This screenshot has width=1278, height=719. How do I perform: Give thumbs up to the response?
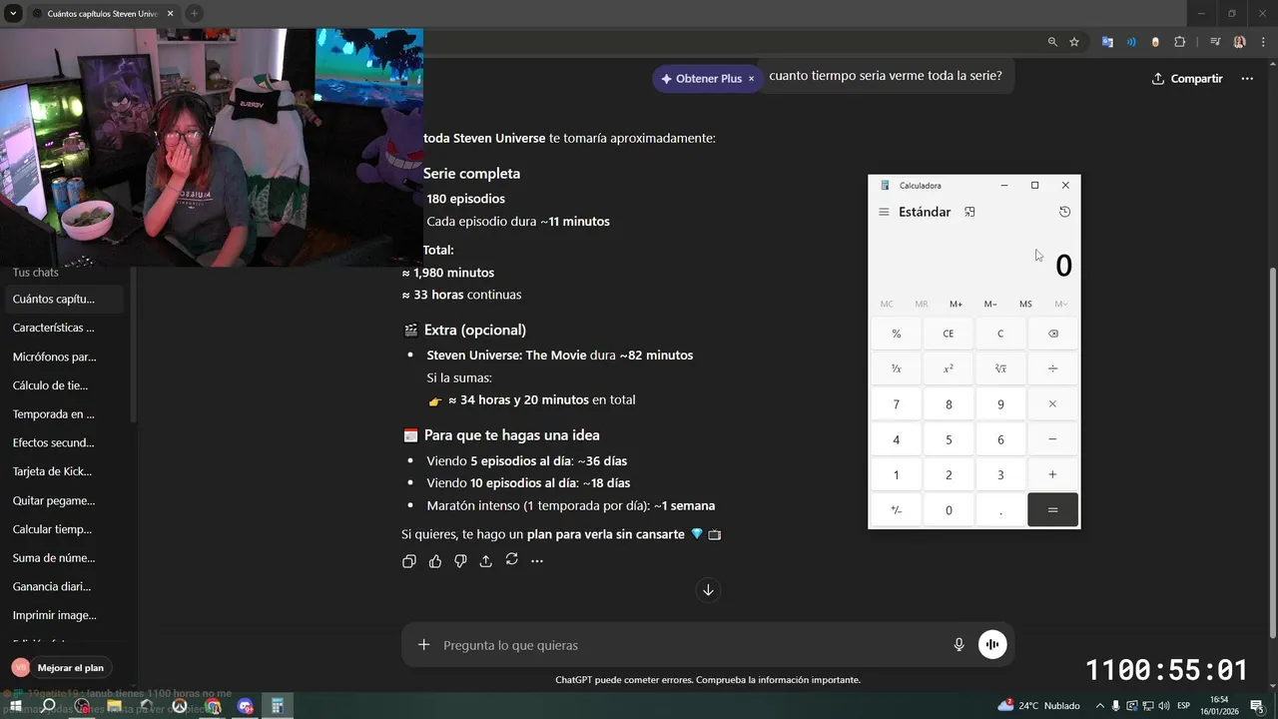tap(435, 561)
